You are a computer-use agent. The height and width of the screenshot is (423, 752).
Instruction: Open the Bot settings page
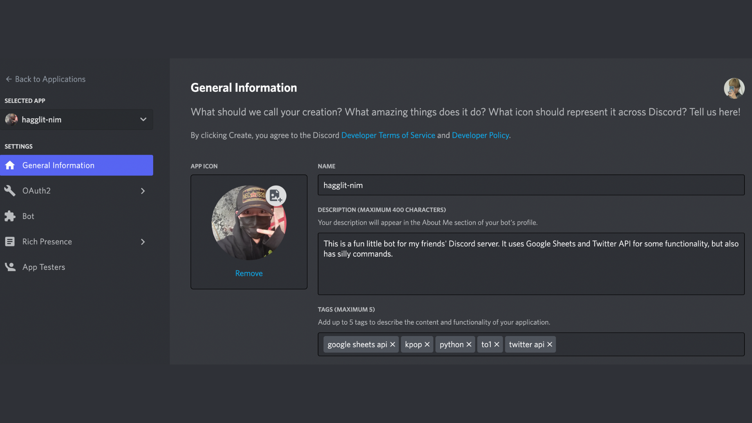[77, 216]
